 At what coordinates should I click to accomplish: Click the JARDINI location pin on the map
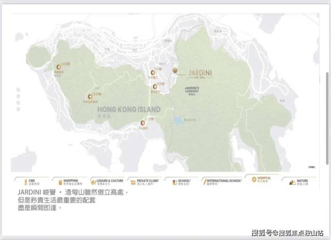(x=175, y=71)
